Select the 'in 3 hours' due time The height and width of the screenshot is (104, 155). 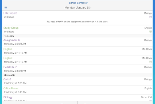(x=9, y=17)
